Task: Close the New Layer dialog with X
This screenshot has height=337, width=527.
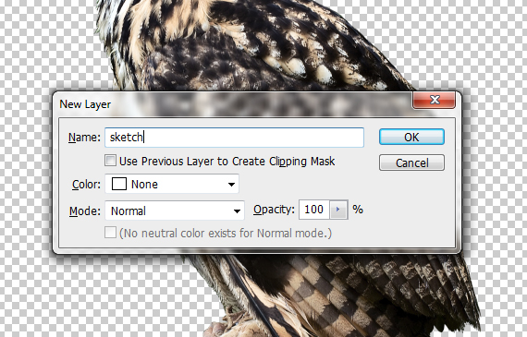Action: (x=435, y=100)
